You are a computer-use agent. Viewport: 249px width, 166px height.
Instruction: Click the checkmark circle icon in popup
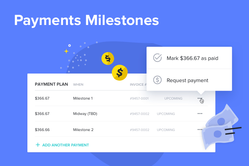click(157, 58)
